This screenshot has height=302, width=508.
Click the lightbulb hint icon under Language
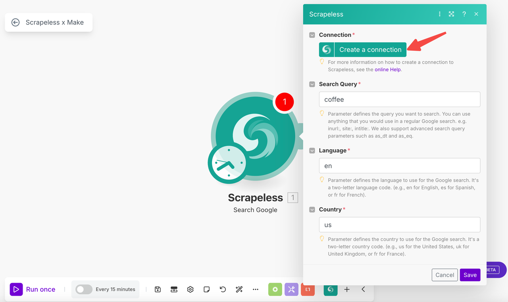(322, 180)
